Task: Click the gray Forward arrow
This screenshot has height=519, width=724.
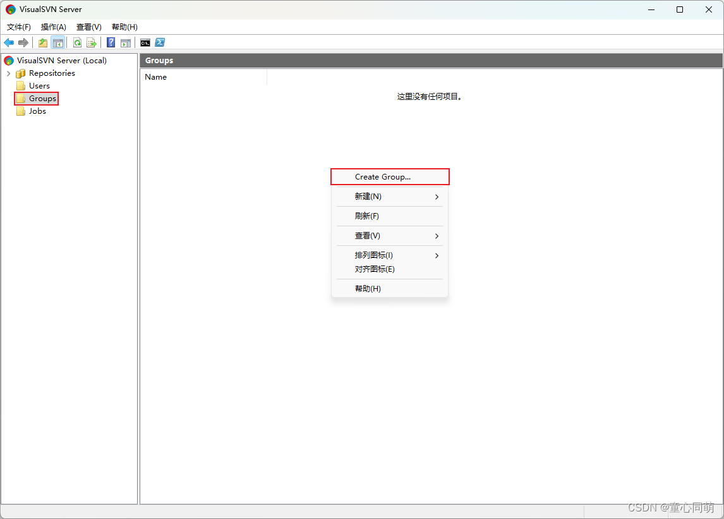Action: (23, 42)
